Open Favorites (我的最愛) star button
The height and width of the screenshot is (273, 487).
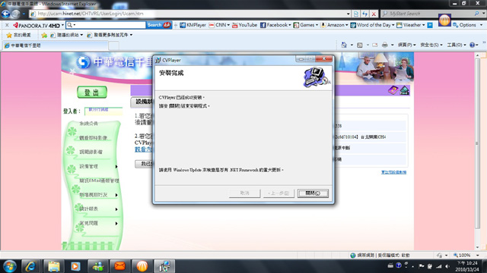tap(19, 35)
